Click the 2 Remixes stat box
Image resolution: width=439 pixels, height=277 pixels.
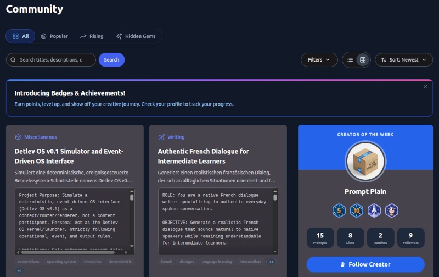coord(380,238)
